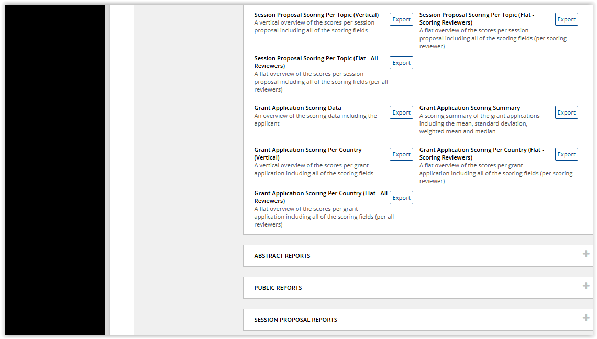Click the plus icon on Abstract Reports
The image size is (597, 339).
click(585, 253)
